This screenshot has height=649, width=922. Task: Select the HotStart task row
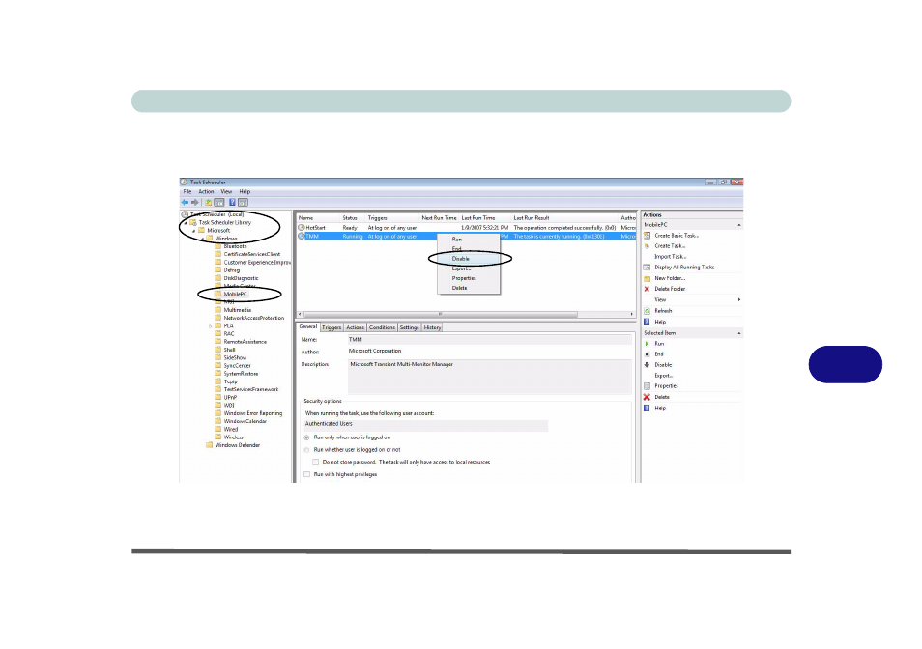pos(466,227)
